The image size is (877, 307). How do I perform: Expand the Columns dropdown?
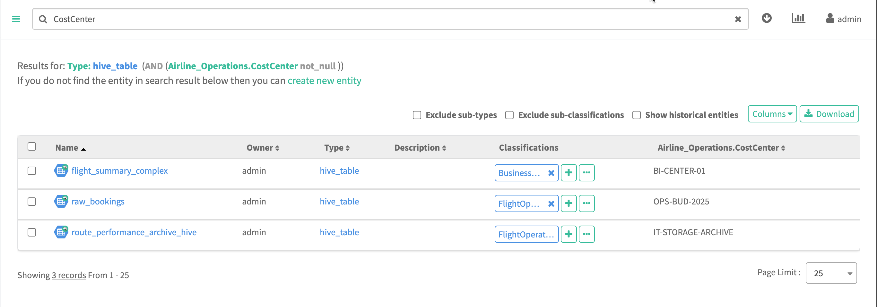(x=772, y=114)
